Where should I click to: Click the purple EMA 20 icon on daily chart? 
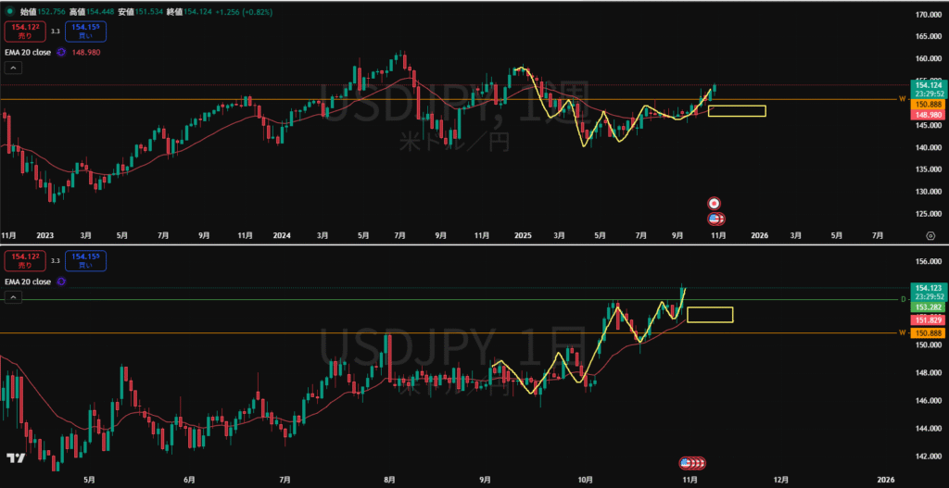tap(61, 280)
